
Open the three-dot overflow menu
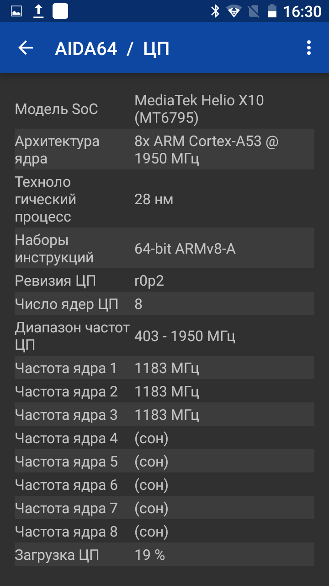[x=309, y=48]
